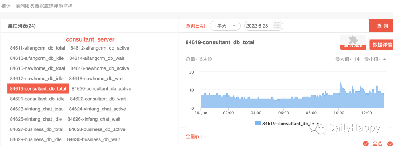Toggle the red checkbox right of 全选

[x=390, y=143]
